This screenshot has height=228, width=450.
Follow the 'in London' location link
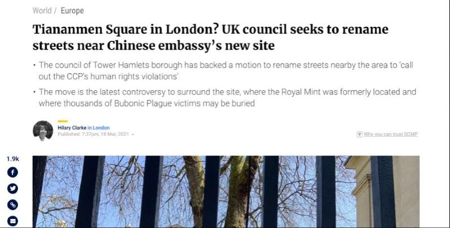98,128
